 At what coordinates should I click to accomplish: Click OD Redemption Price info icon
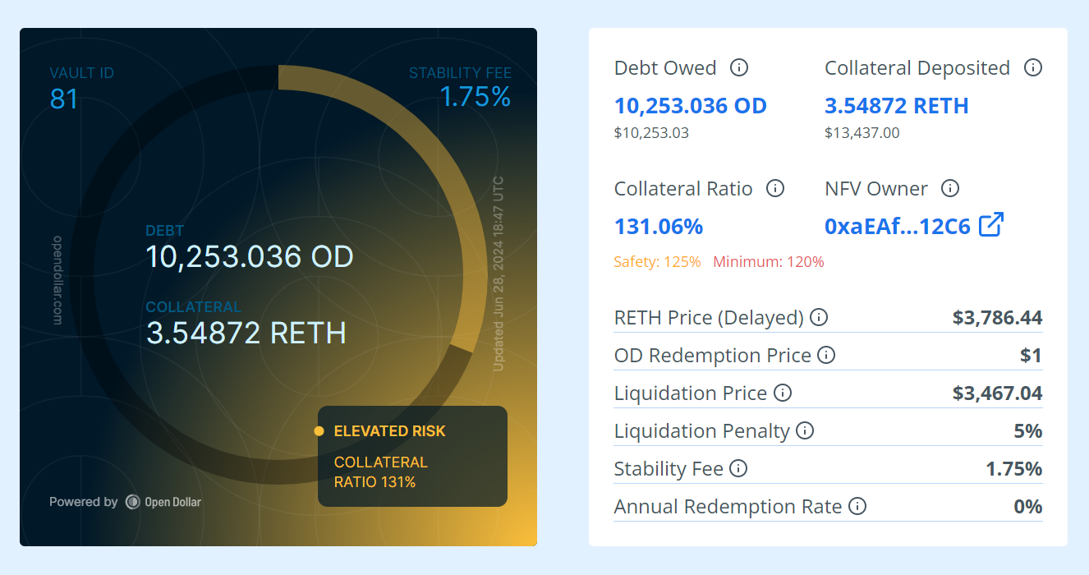(x=826, y=355)
